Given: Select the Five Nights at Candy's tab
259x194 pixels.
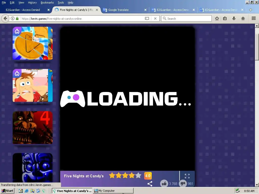Looking at the screenshot, I should click(76, 10).
